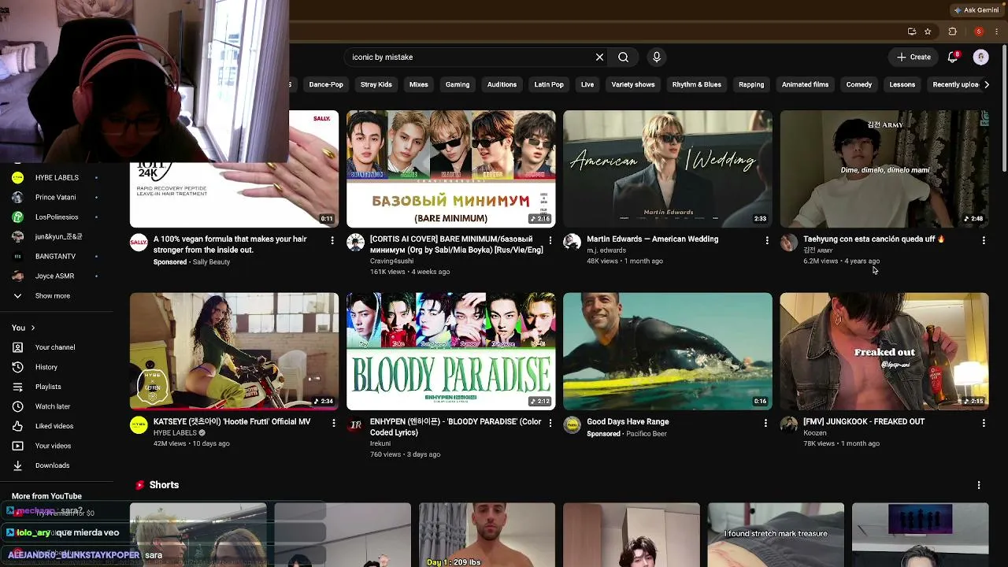1008x567 pixels.
Task: Click Ask Gemini in browser bar
Action: [976, 10]
